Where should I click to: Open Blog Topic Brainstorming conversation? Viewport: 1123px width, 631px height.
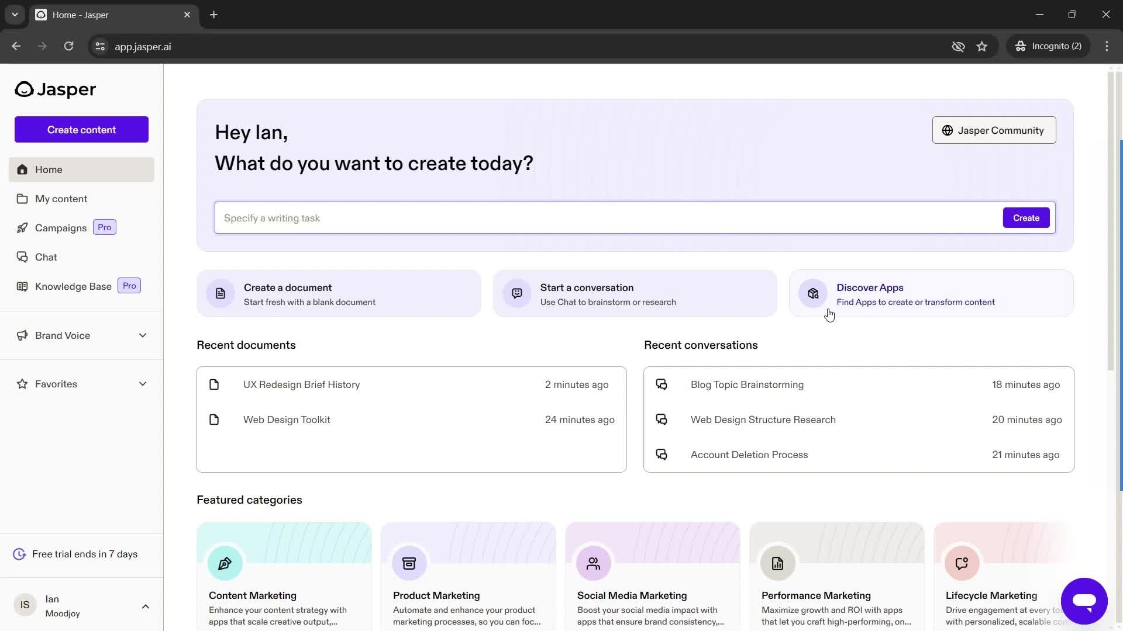pos(747,384)
